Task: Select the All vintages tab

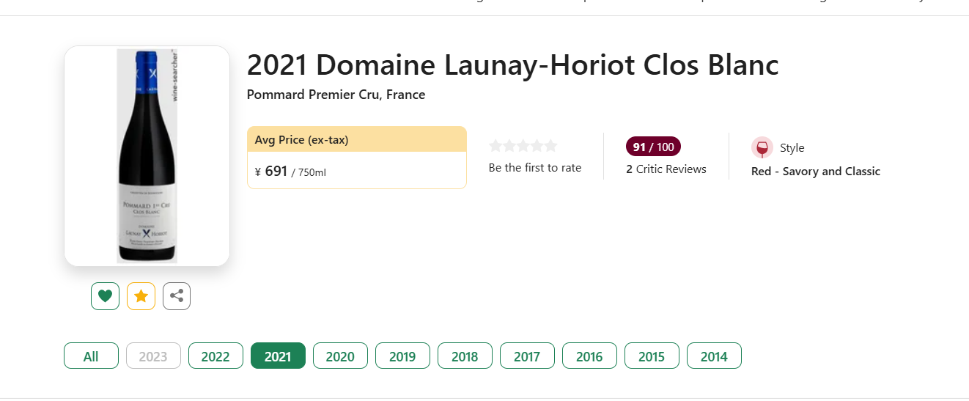Action: point(91,356)
